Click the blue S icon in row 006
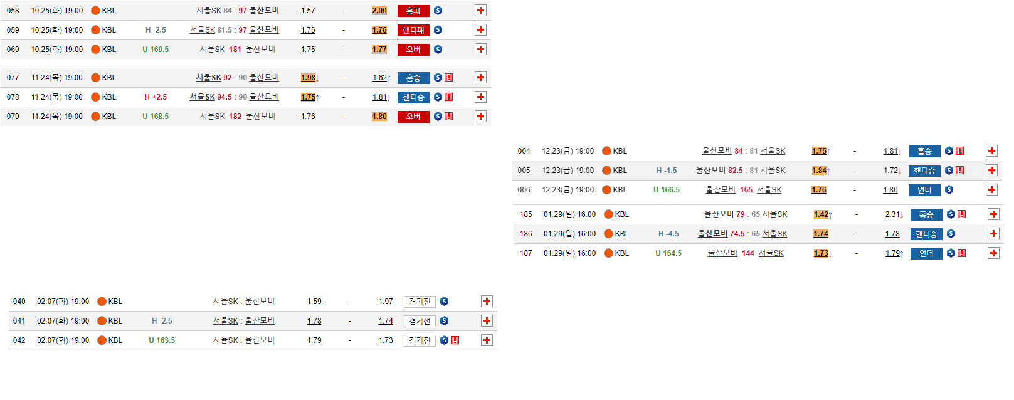 tap(949, 190)
